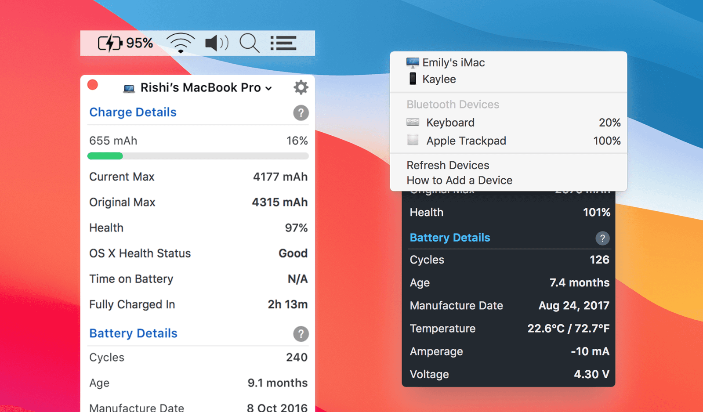Click the 101% health value
The height and width of the screenshot is (412, 703).
(x=597, y=212)
